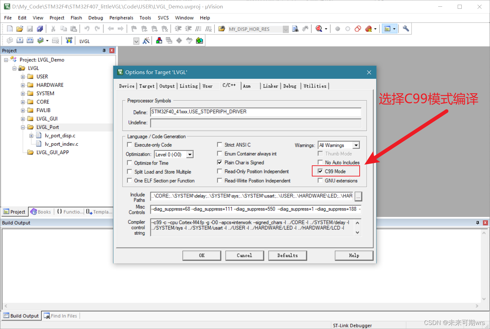This screenshot has width=490, height=329.
Task: Toggle Split Load and Store Multiple
Action: click(x=129, y=172)
